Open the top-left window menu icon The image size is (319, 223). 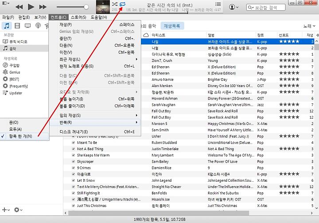[x=5, y=3]
